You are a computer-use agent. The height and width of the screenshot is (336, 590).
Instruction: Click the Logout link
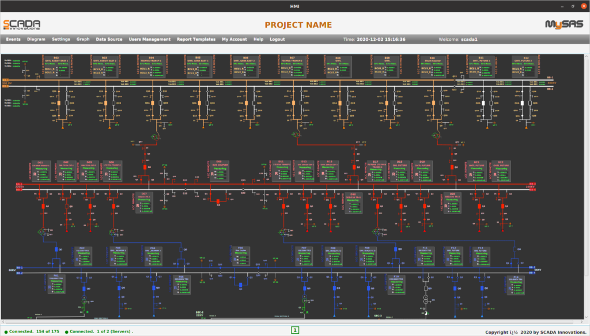[277, 39]
